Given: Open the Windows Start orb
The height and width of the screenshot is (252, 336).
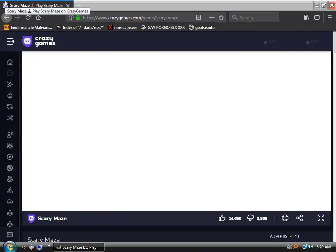Looking at the screenshot, I should pos(9,247).
